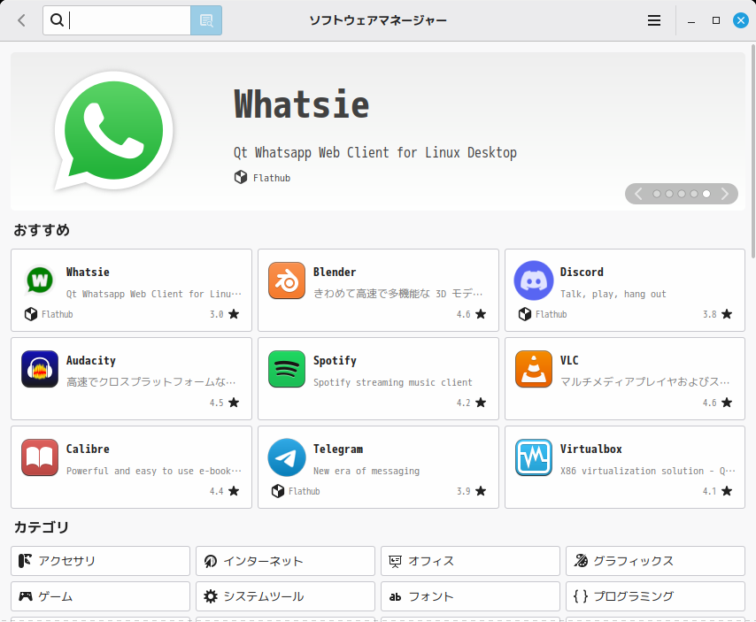
Task: Toggle search in descriptions button
Action: (x=206, y=20)
